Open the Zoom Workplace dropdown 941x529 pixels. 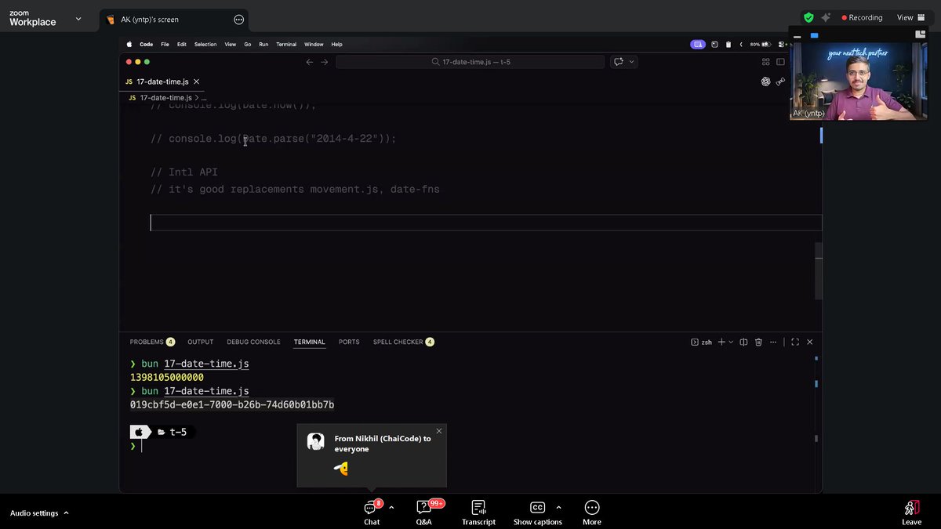pyautogui.click(x=78, y=19)
